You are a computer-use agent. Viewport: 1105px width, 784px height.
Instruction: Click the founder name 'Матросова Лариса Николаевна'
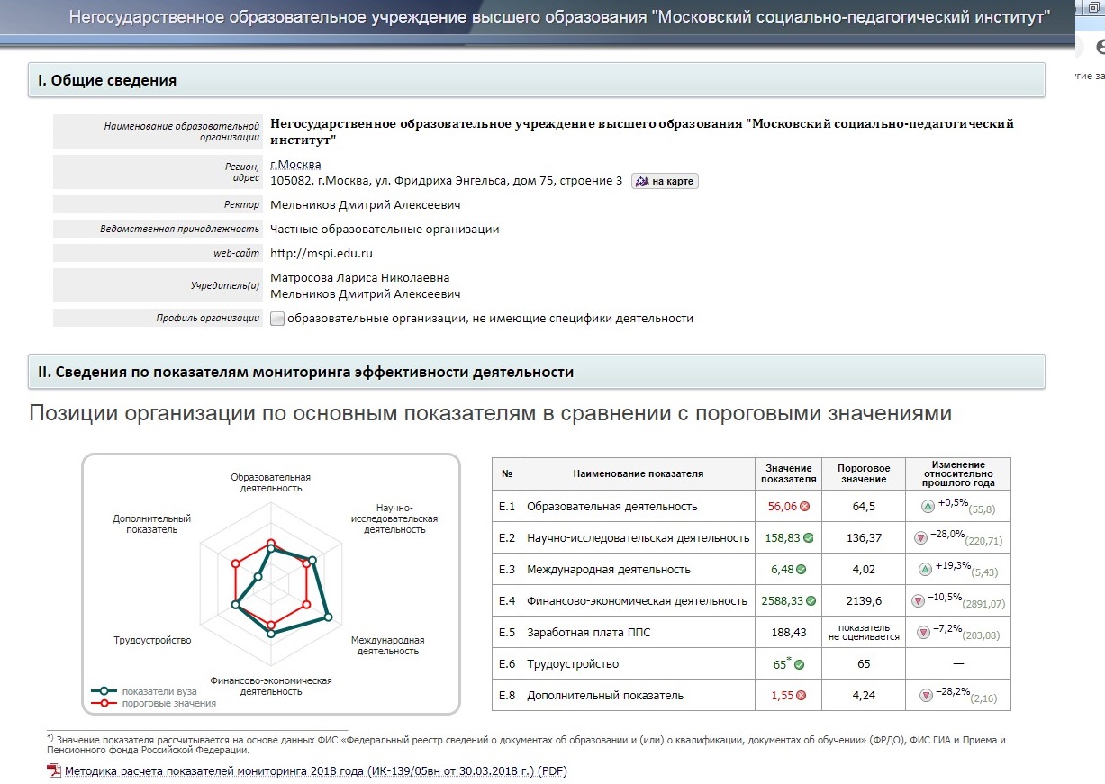360,277
